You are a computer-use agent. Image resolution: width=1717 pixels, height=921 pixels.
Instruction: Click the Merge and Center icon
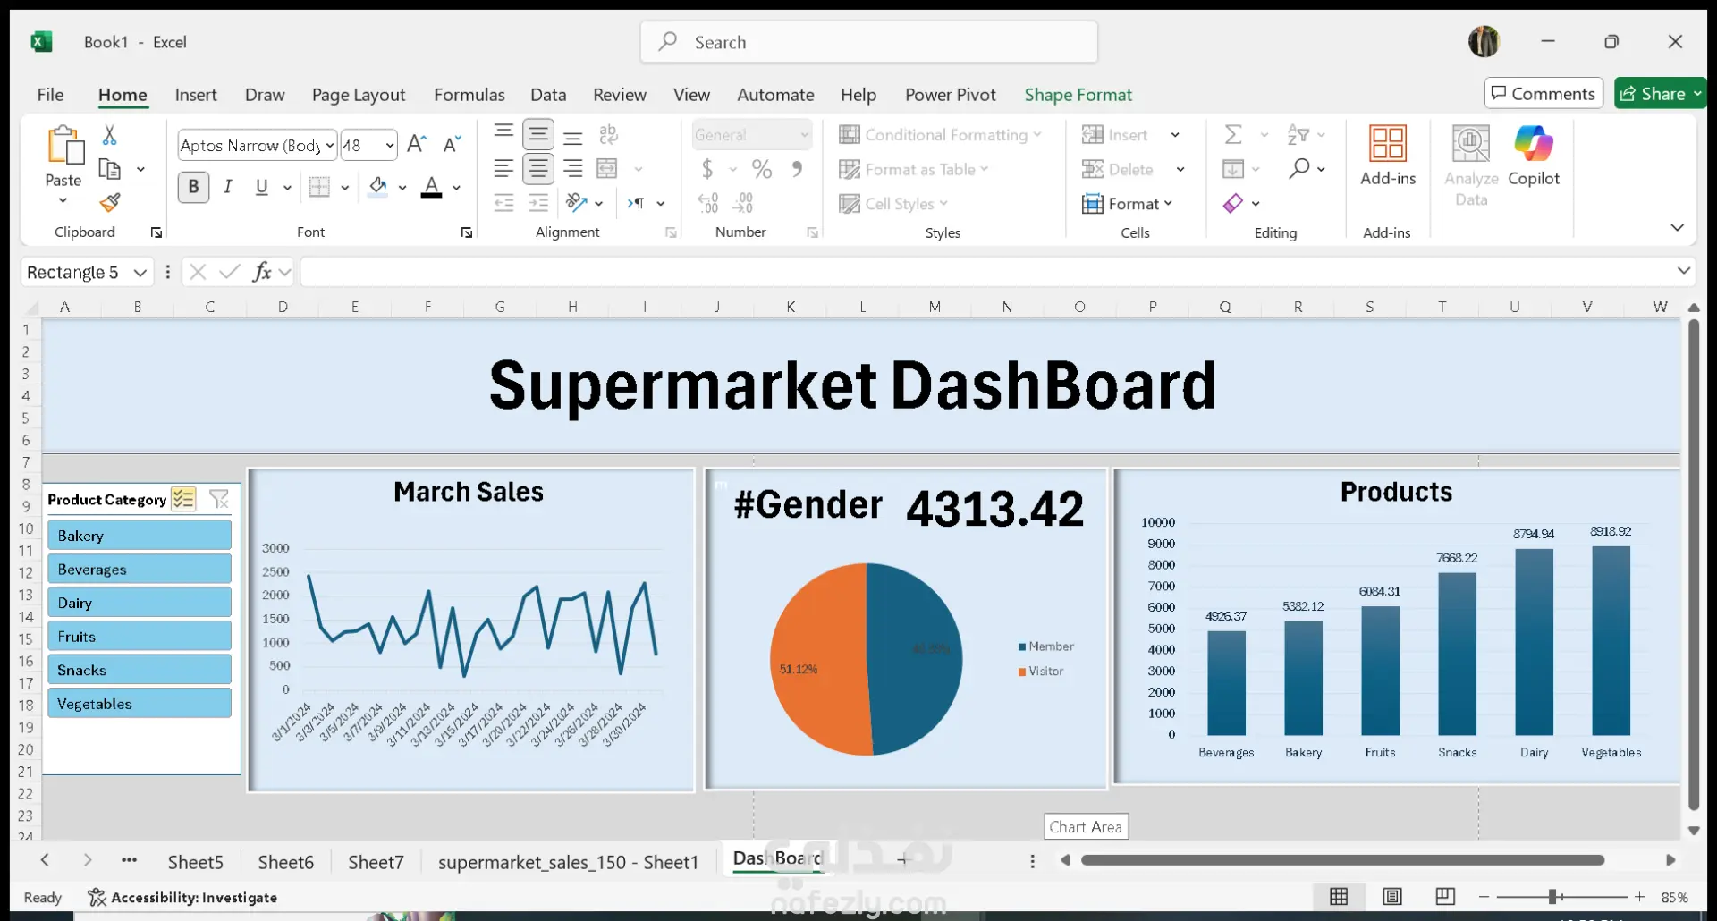pos(607,169)
